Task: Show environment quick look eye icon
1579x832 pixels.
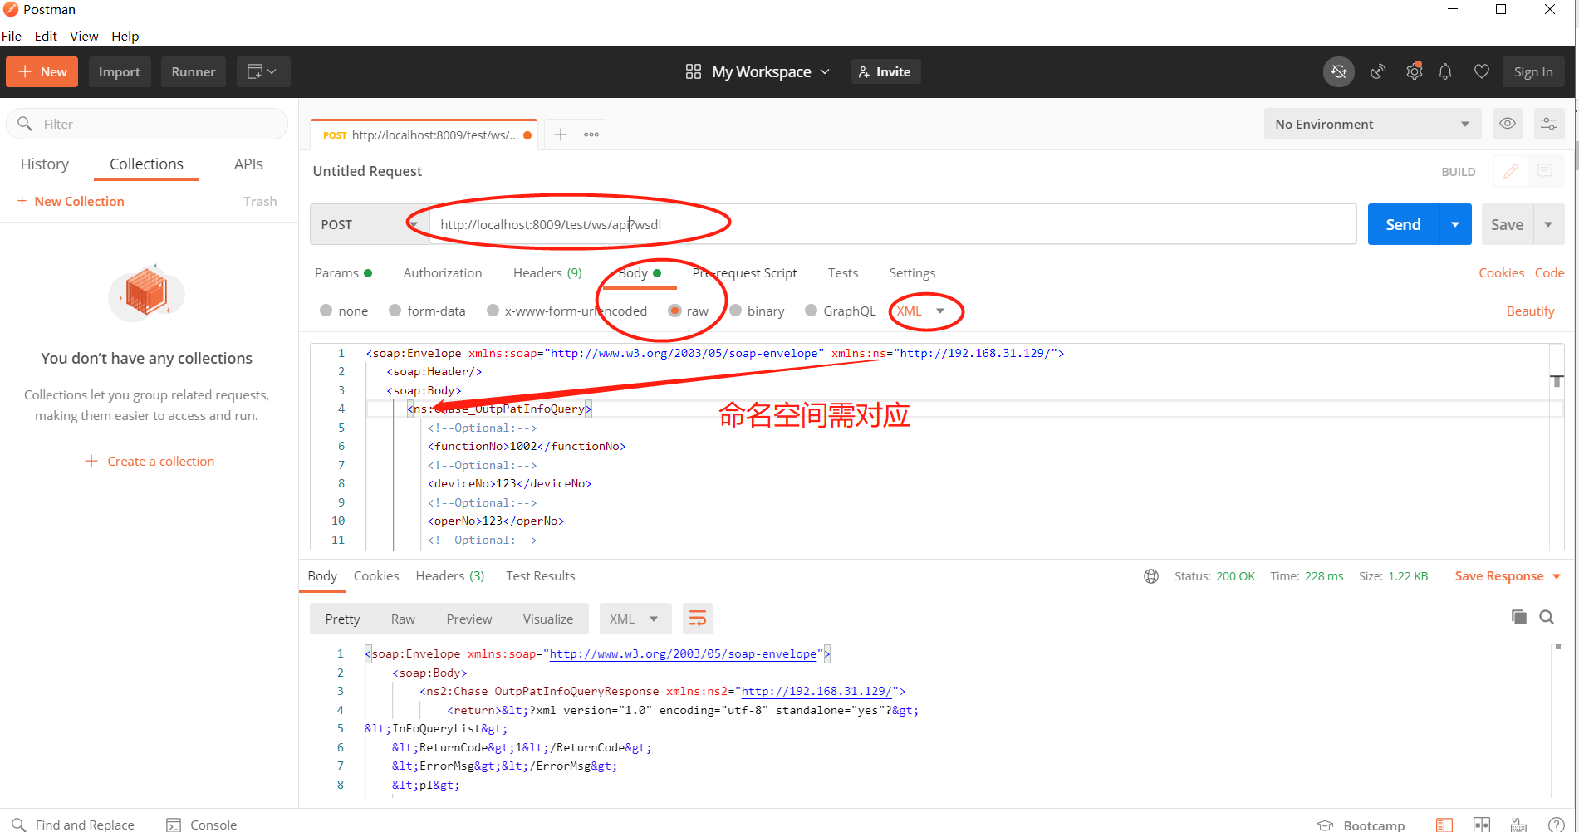Action: [1508, 123]
